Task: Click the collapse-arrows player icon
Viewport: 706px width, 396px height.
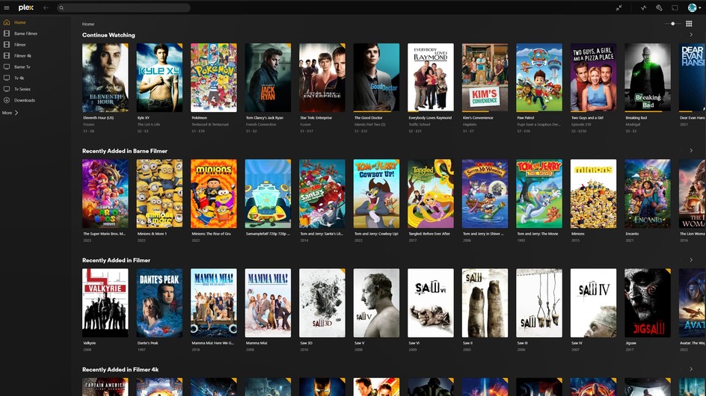Action: [x=619, y=7]
